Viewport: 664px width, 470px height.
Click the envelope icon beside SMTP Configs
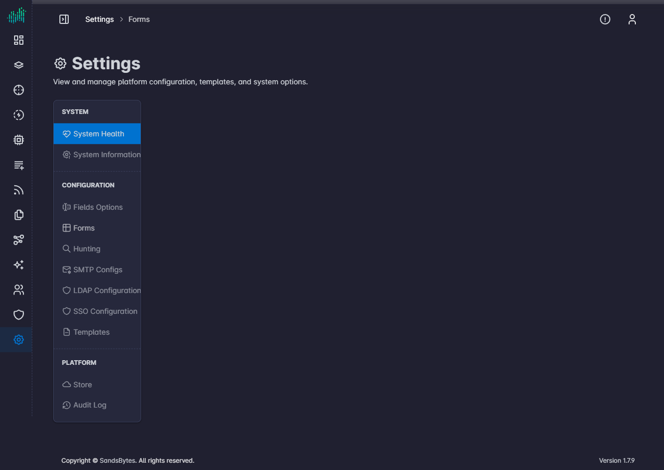[x=66, y=270]
